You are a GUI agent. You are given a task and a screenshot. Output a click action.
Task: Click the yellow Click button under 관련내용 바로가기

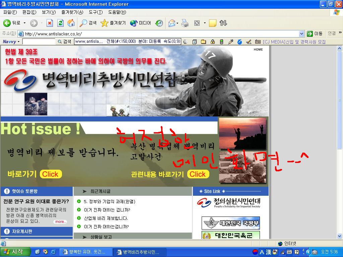pos(198,174)
